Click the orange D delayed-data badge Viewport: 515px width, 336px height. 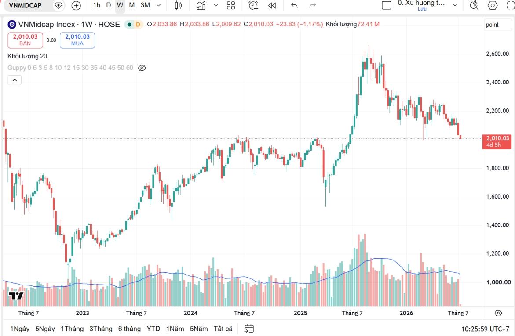tap(138, 24)
